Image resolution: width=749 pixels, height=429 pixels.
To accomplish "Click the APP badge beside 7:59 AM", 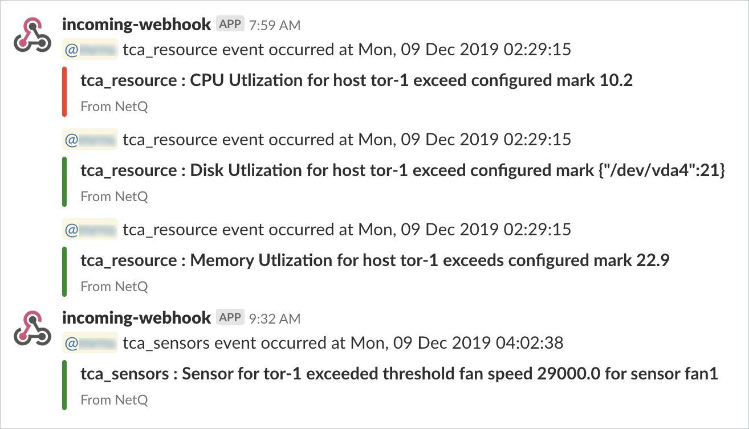I will pyautogui.click(x=230, y=24).
